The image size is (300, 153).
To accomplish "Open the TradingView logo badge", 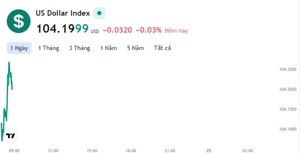I will (11, 136).
